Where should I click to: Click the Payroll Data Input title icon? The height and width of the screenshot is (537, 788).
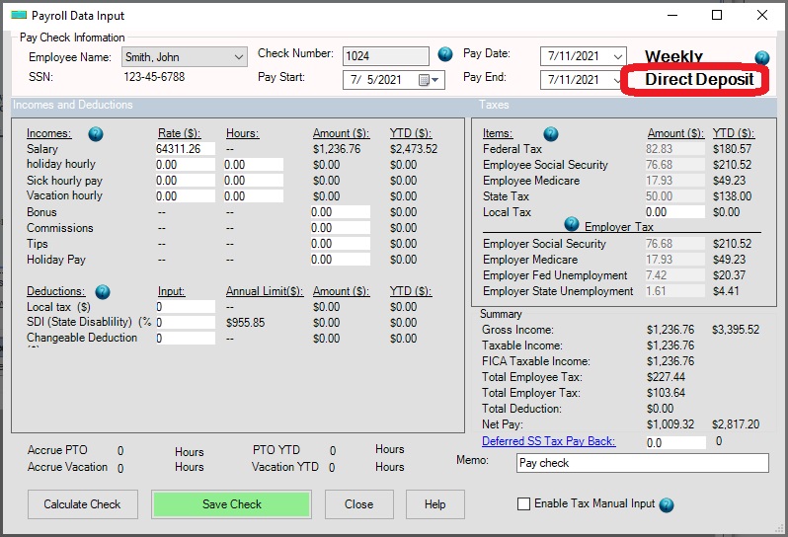click(x=19, y=16)
